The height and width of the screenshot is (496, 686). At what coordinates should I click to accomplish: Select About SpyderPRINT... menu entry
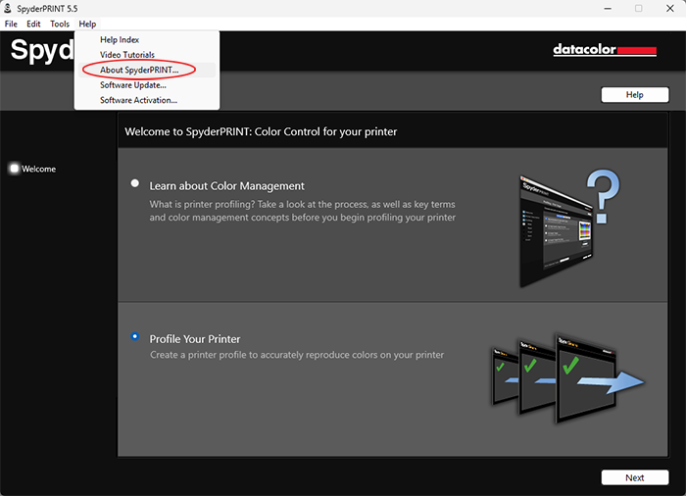coord(139,70)
